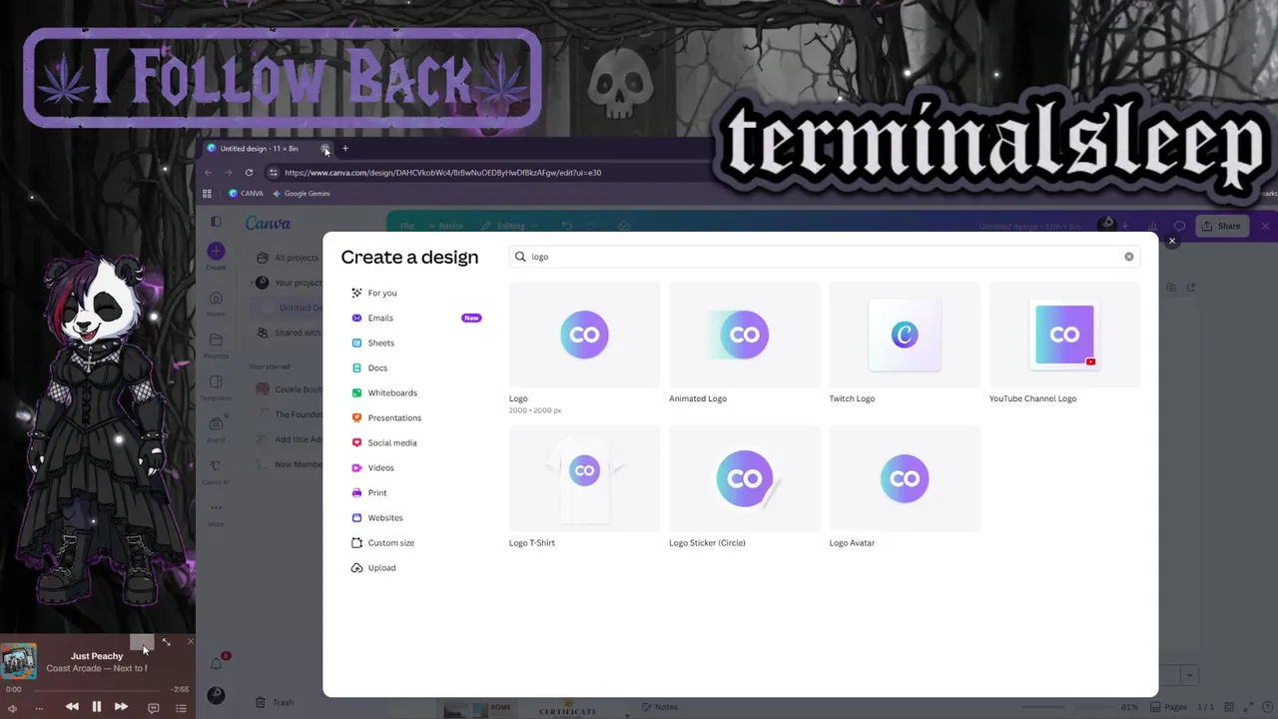Reload the browser page
Screen dimensions: 1278x719
249,172
